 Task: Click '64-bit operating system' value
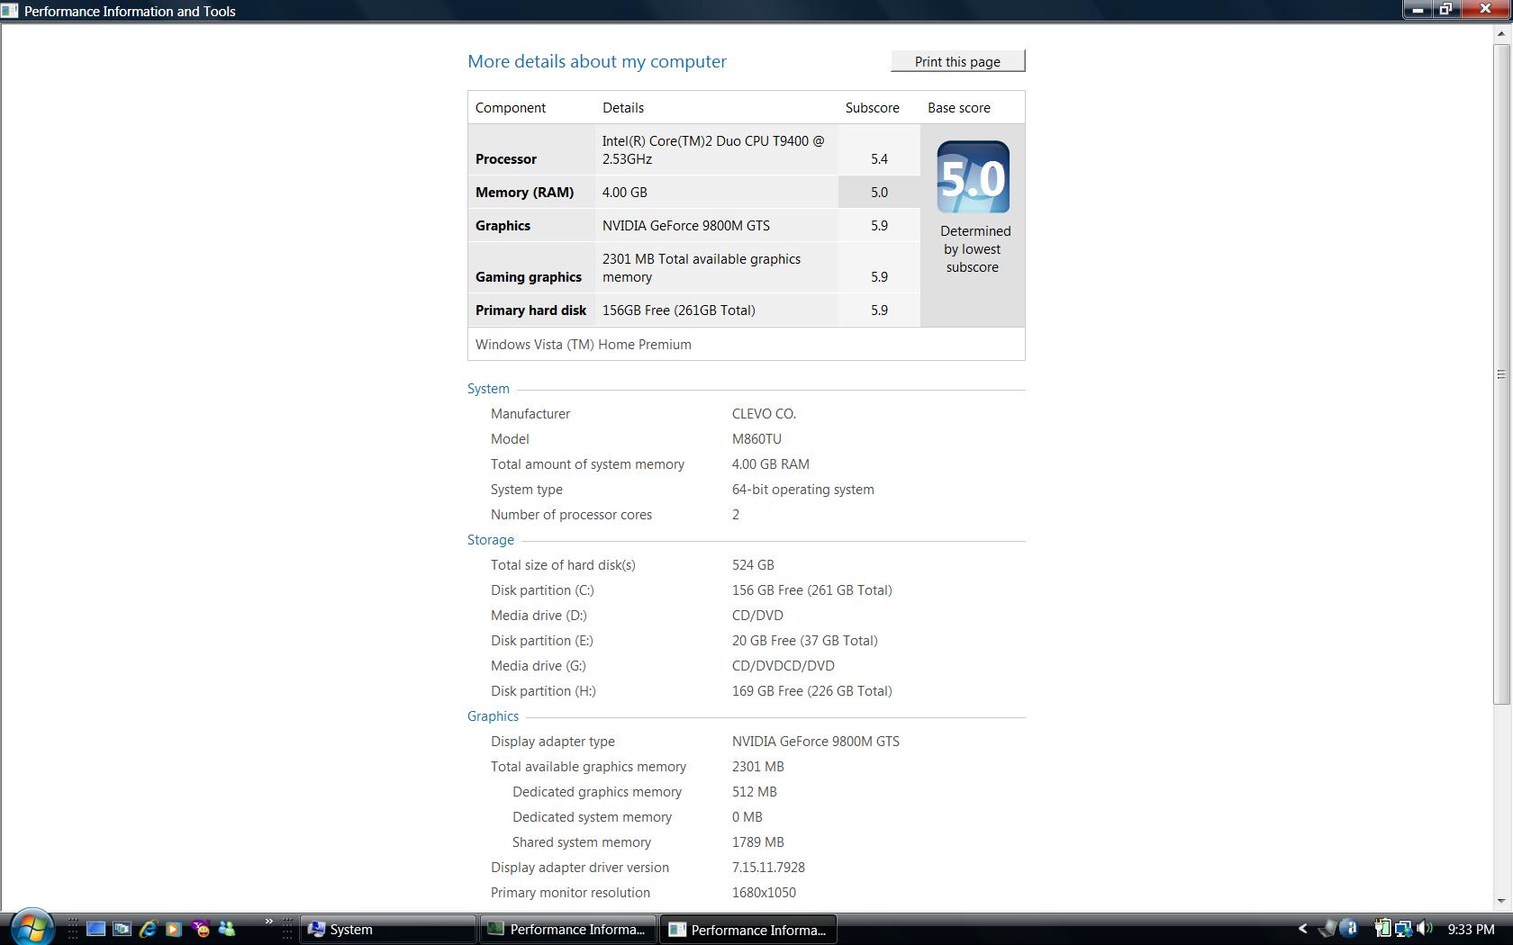803,490
